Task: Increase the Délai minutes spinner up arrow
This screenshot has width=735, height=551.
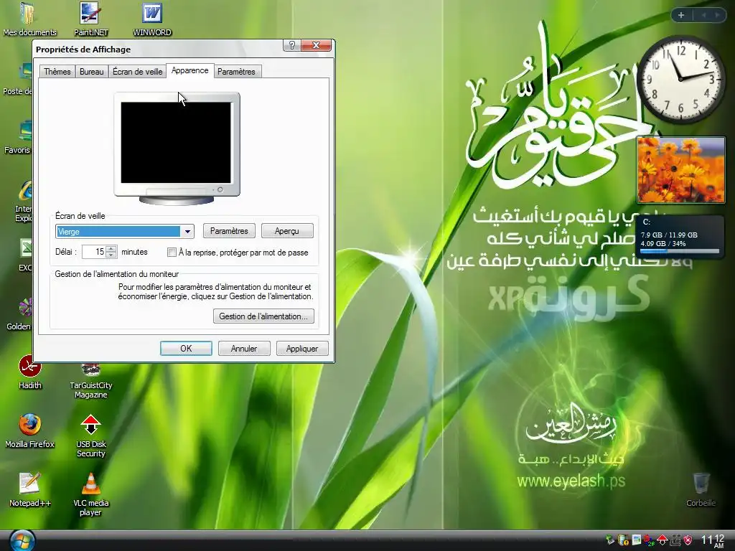Action: pyautogui.click(x=111, y=249)
